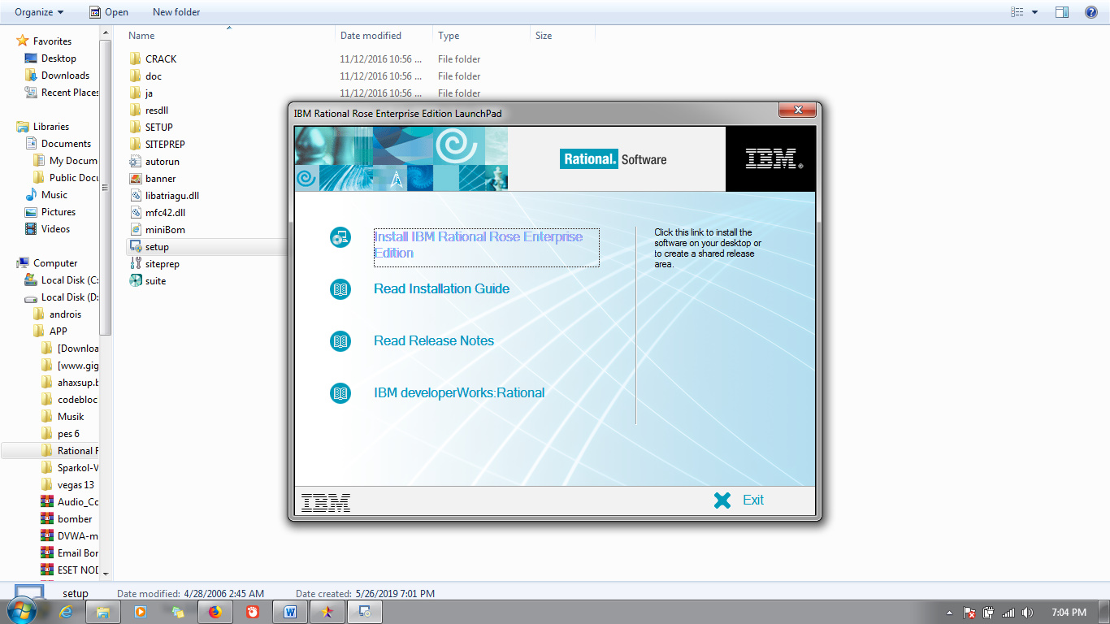Select the CRACK folder in Explorer
1110x624 pixels.
[161, 59]
